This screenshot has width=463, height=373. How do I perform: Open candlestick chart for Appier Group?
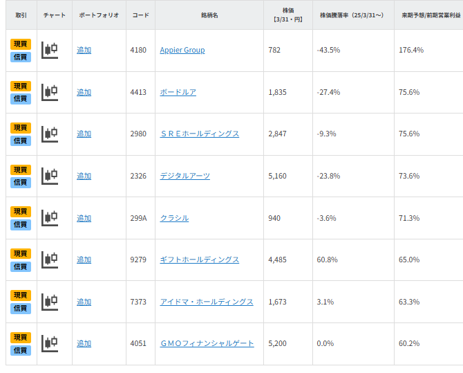pos(50,50)
